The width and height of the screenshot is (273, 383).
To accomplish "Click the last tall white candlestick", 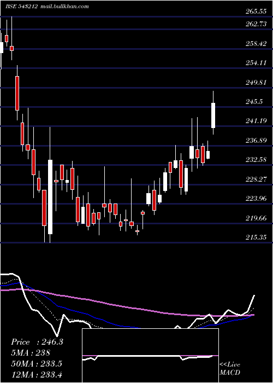I will pos(213,115).
